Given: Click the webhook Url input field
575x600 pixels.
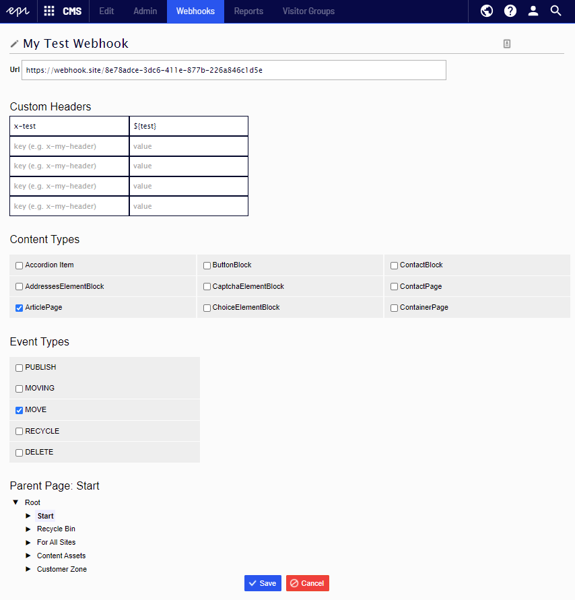Looking at the screenshot, I should click(234, 70).
